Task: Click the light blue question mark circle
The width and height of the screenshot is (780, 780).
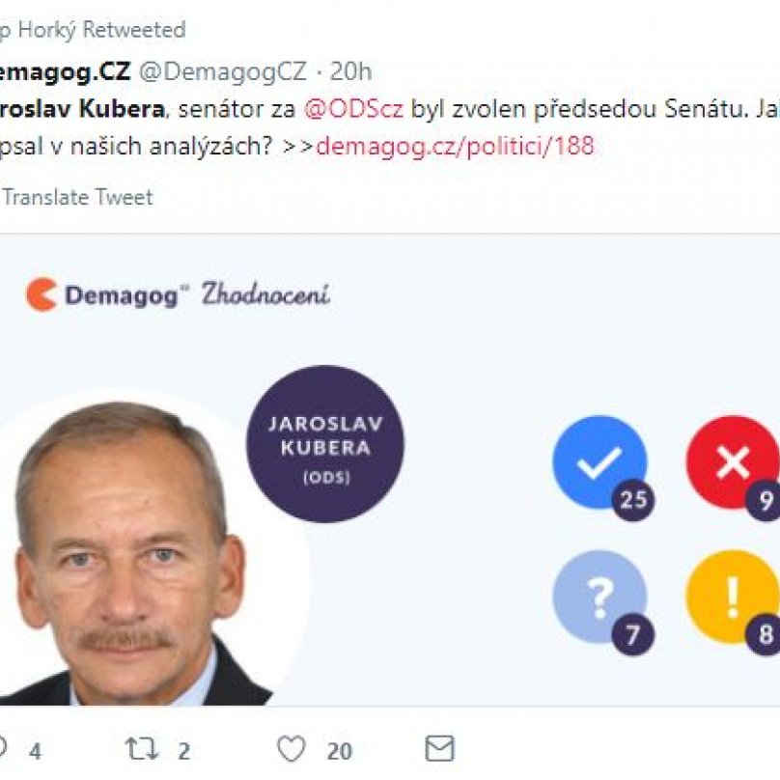Action: tap(599, 597)
